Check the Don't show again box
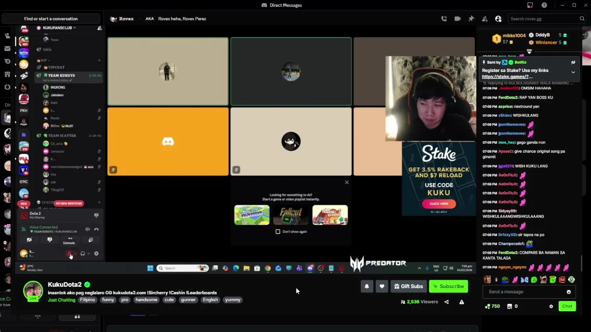Screen dimensions: 591x332 tap(278, 231)
